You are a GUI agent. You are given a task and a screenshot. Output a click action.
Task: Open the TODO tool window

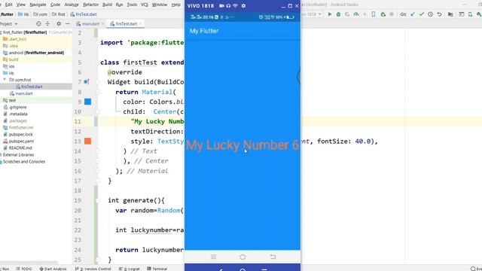tap(24, 269)
